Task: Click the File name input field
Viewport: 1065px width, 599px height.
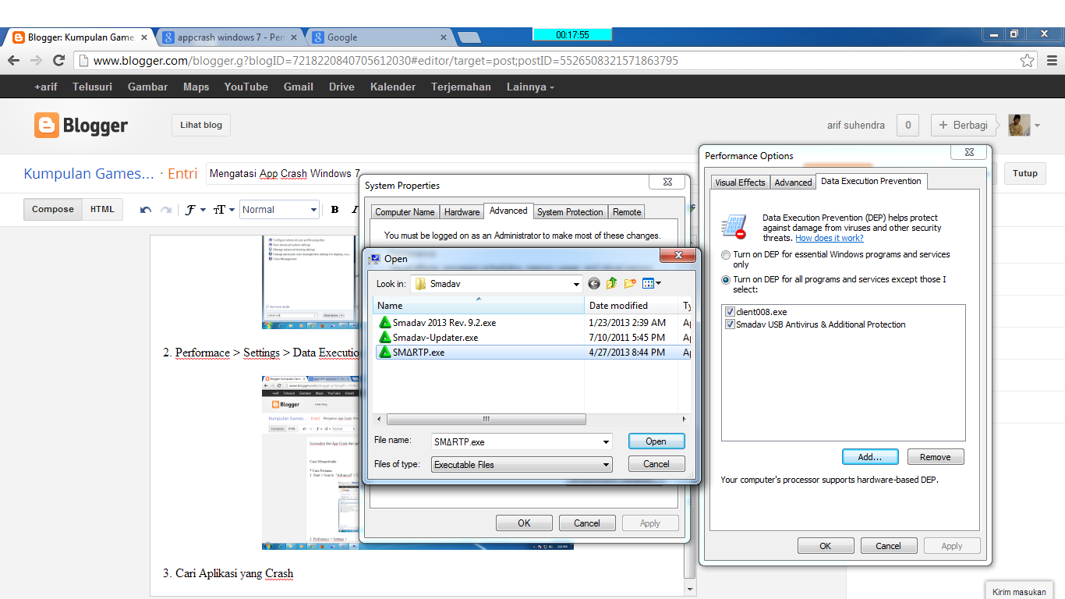Action: point(516,442)
